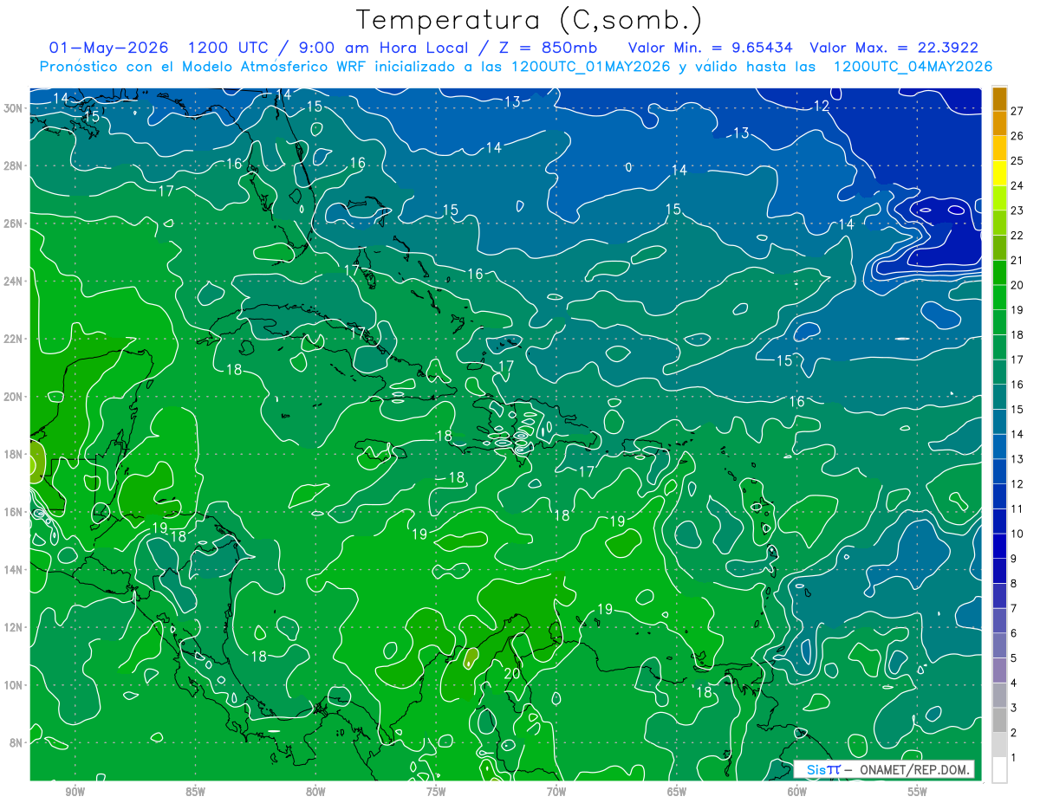The height and width of the screenshot is (803, 1040).
Task: Click the 30N latitude axis label
Action: [x=14, y=108]
